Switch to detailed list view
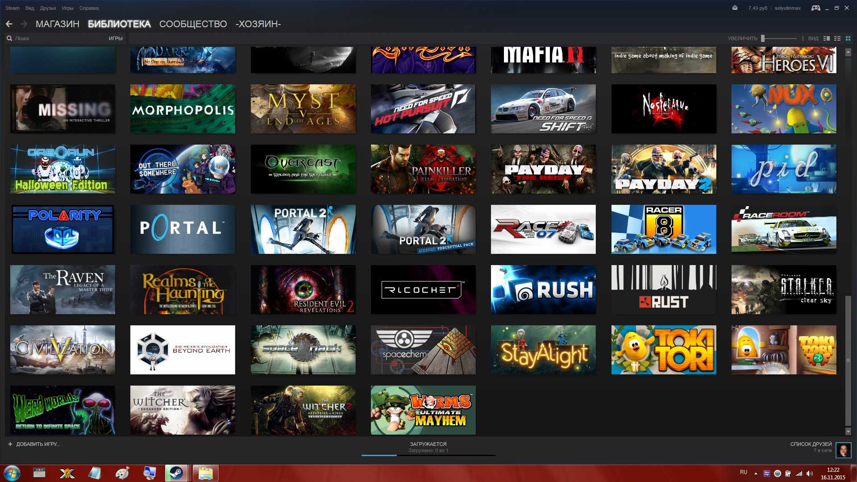 pyautogui.click(x=826, y=38)
